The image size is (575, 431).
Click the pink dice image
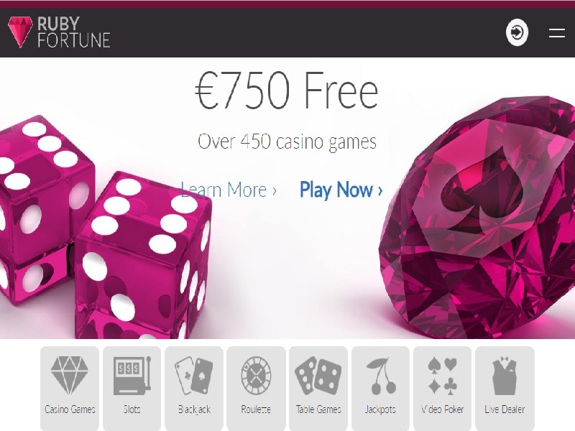(105, 228)
